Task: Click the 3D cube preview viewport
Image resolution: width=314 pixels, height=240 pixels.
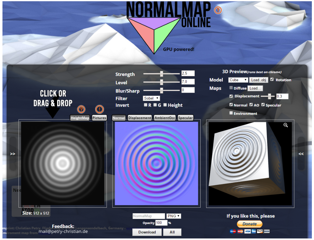Action: click(x=250, y=163)
